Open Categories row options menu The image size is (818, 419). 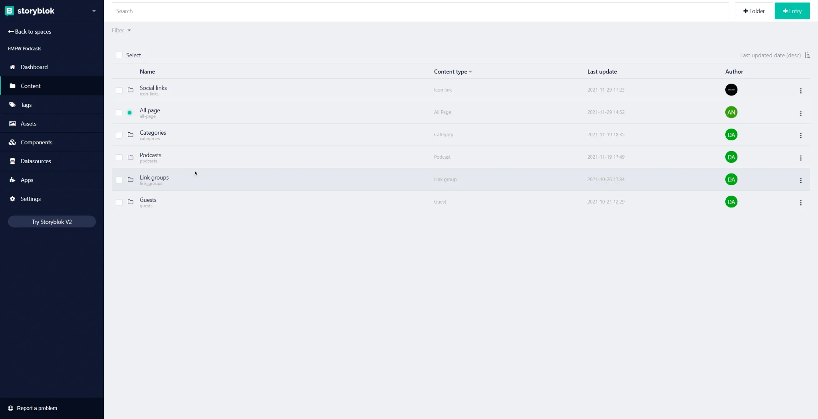[800, 136]
